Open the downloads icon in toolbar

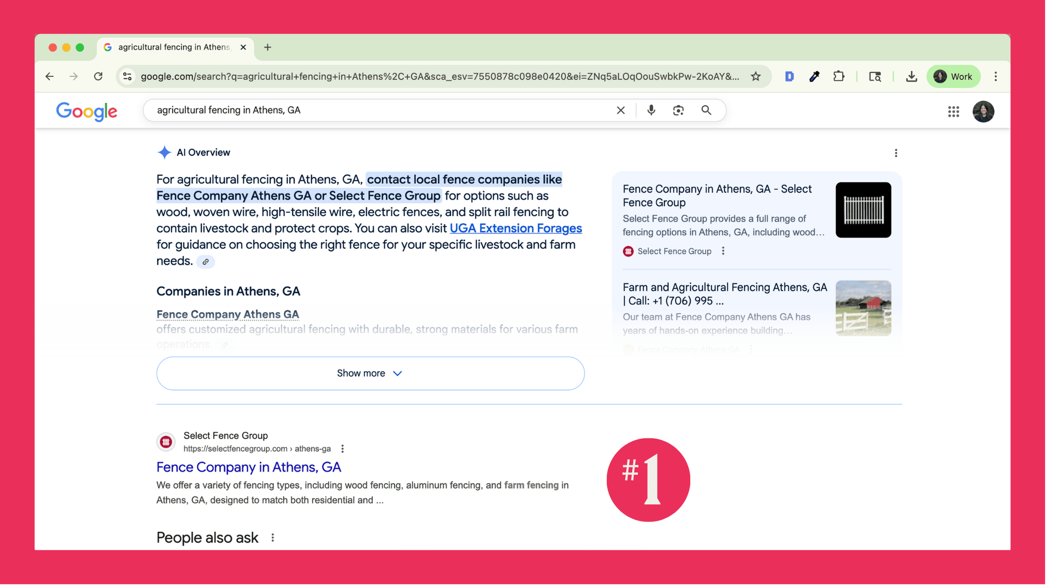point(912,77)
